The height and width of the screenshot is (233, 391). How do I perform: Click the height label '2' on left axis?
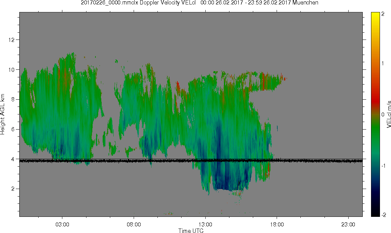coord(13,189)
